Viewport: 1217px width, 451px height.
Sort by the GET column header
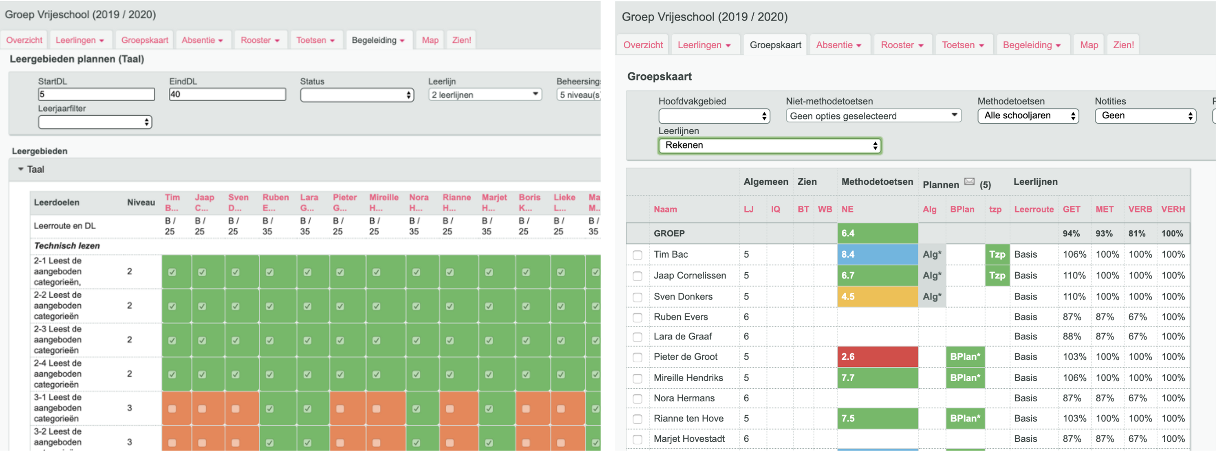coord(1071,209)
